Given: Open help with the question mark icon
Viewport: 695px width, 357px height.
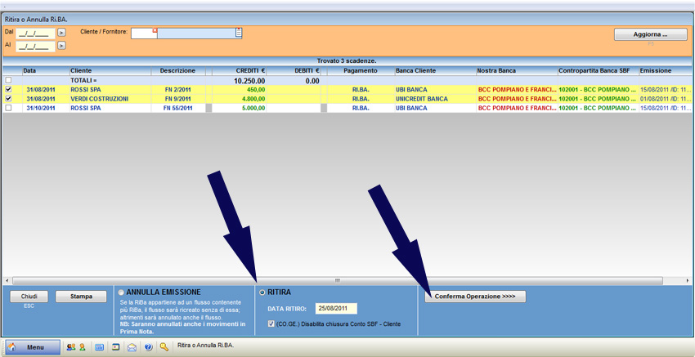Looking at the screenshot, I should click(148, 347).
